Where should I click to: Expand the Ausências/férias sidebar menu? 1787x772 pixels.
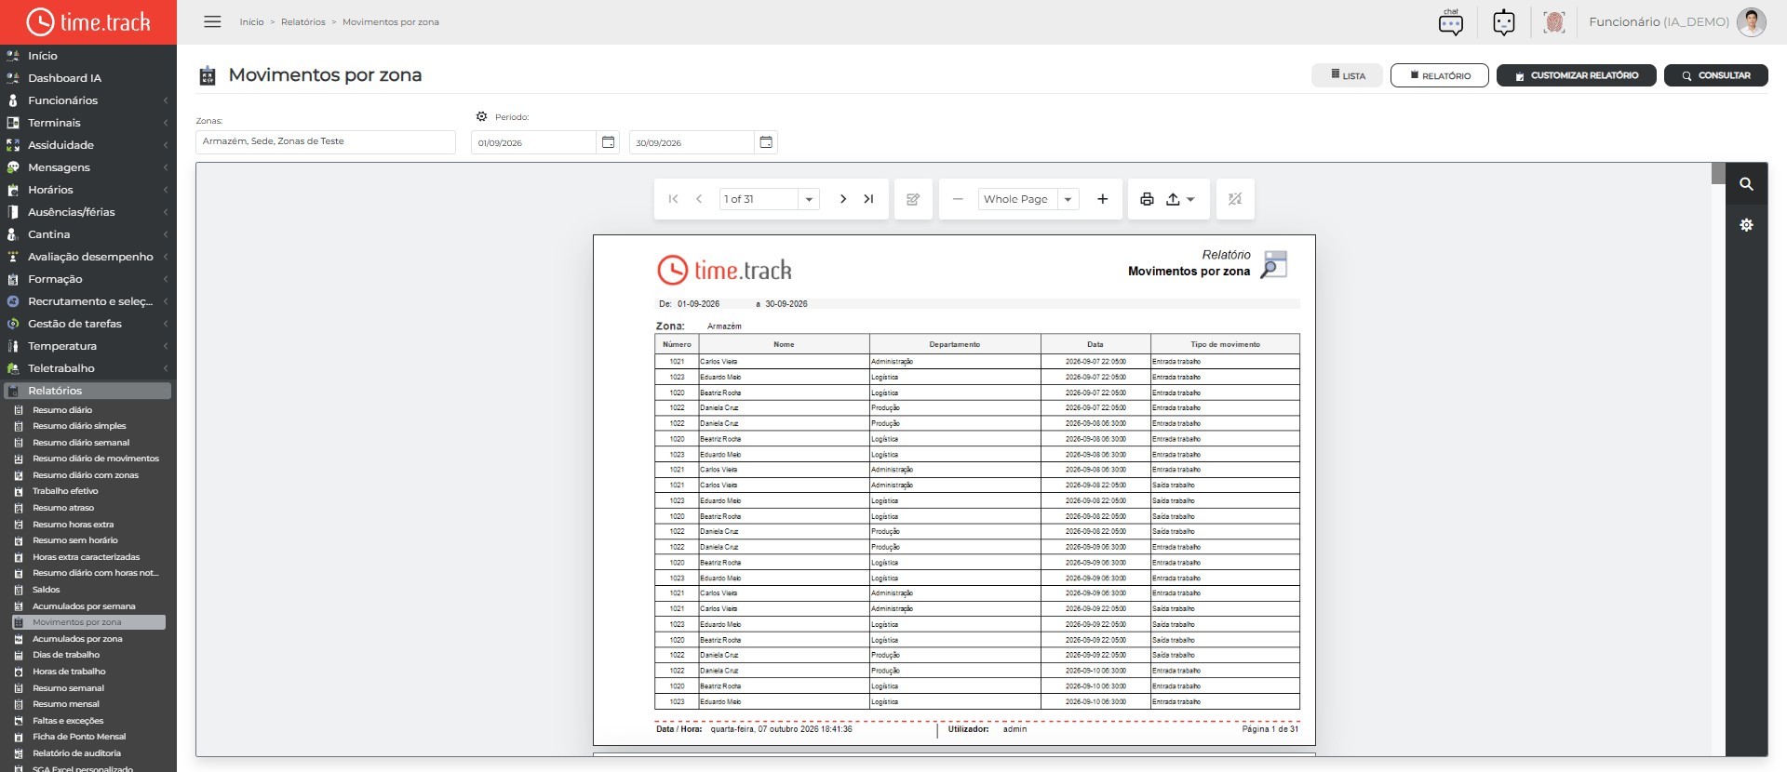(x=88, y=212)
